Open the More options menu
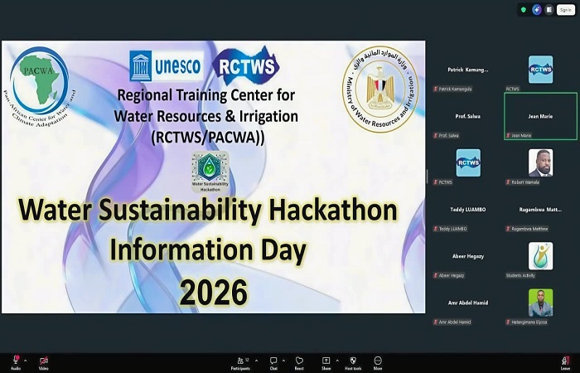The image size is (580, 373). coord(378,361)
